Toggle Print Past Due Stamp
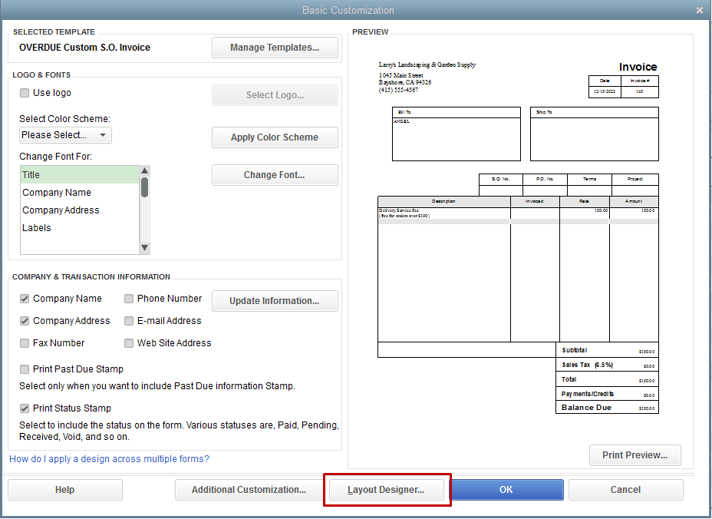The image size is (712, 519). coord(25,369)
